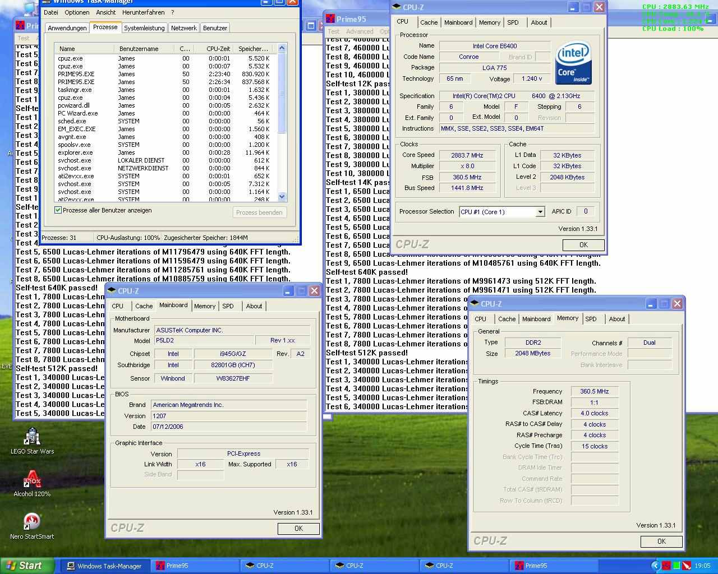The height and width of the screenshot is (574, 718).
Task: Select Memory tab in Mainboard CPU-Z window
Action: coord(205,306)
